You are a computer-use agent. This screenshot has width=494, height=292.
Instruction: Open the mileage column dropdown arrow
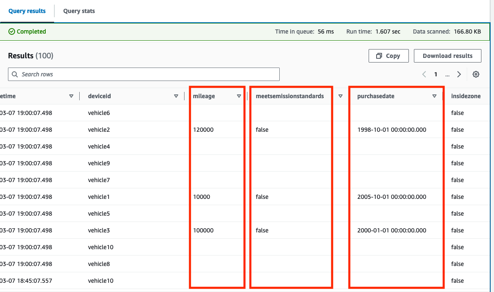(x=239, y=96)
